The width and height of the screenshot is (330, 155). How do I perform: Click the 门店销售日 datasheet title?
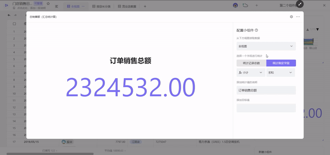tap(22, 4)
